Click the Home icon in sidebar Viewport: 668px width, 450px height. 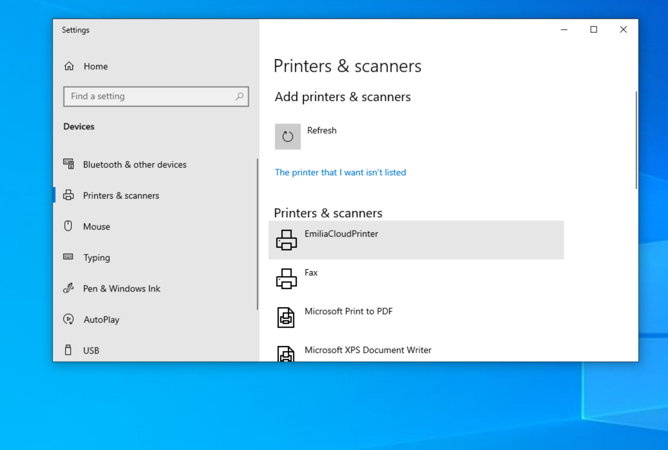pyautogui.click(x=69, y=66)
